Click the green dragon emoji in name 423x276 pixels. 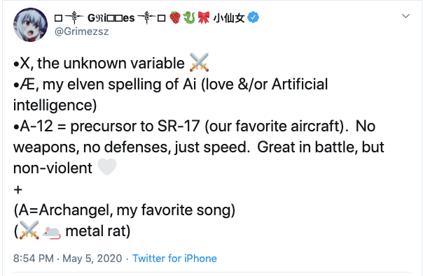tap(189, 17)
